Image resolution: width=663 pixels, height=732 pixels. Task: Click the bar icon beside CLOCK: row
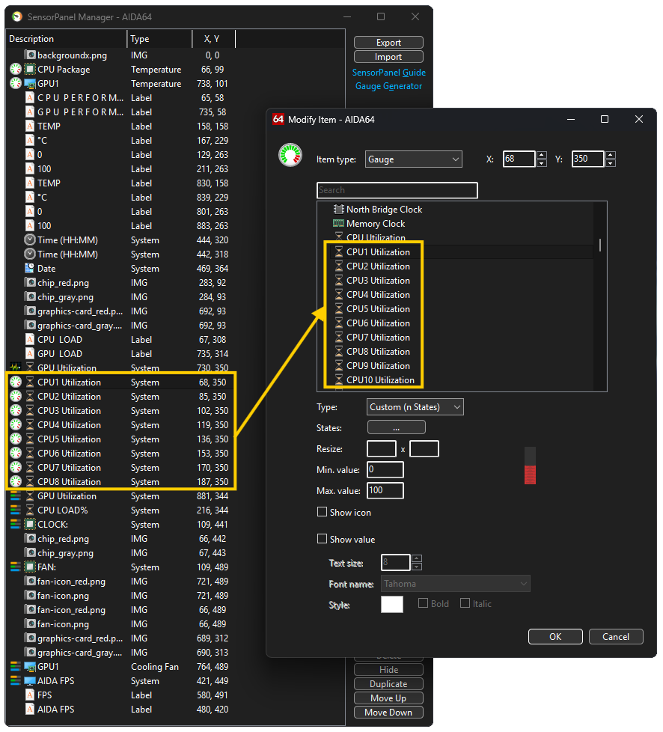click(16, 525)
